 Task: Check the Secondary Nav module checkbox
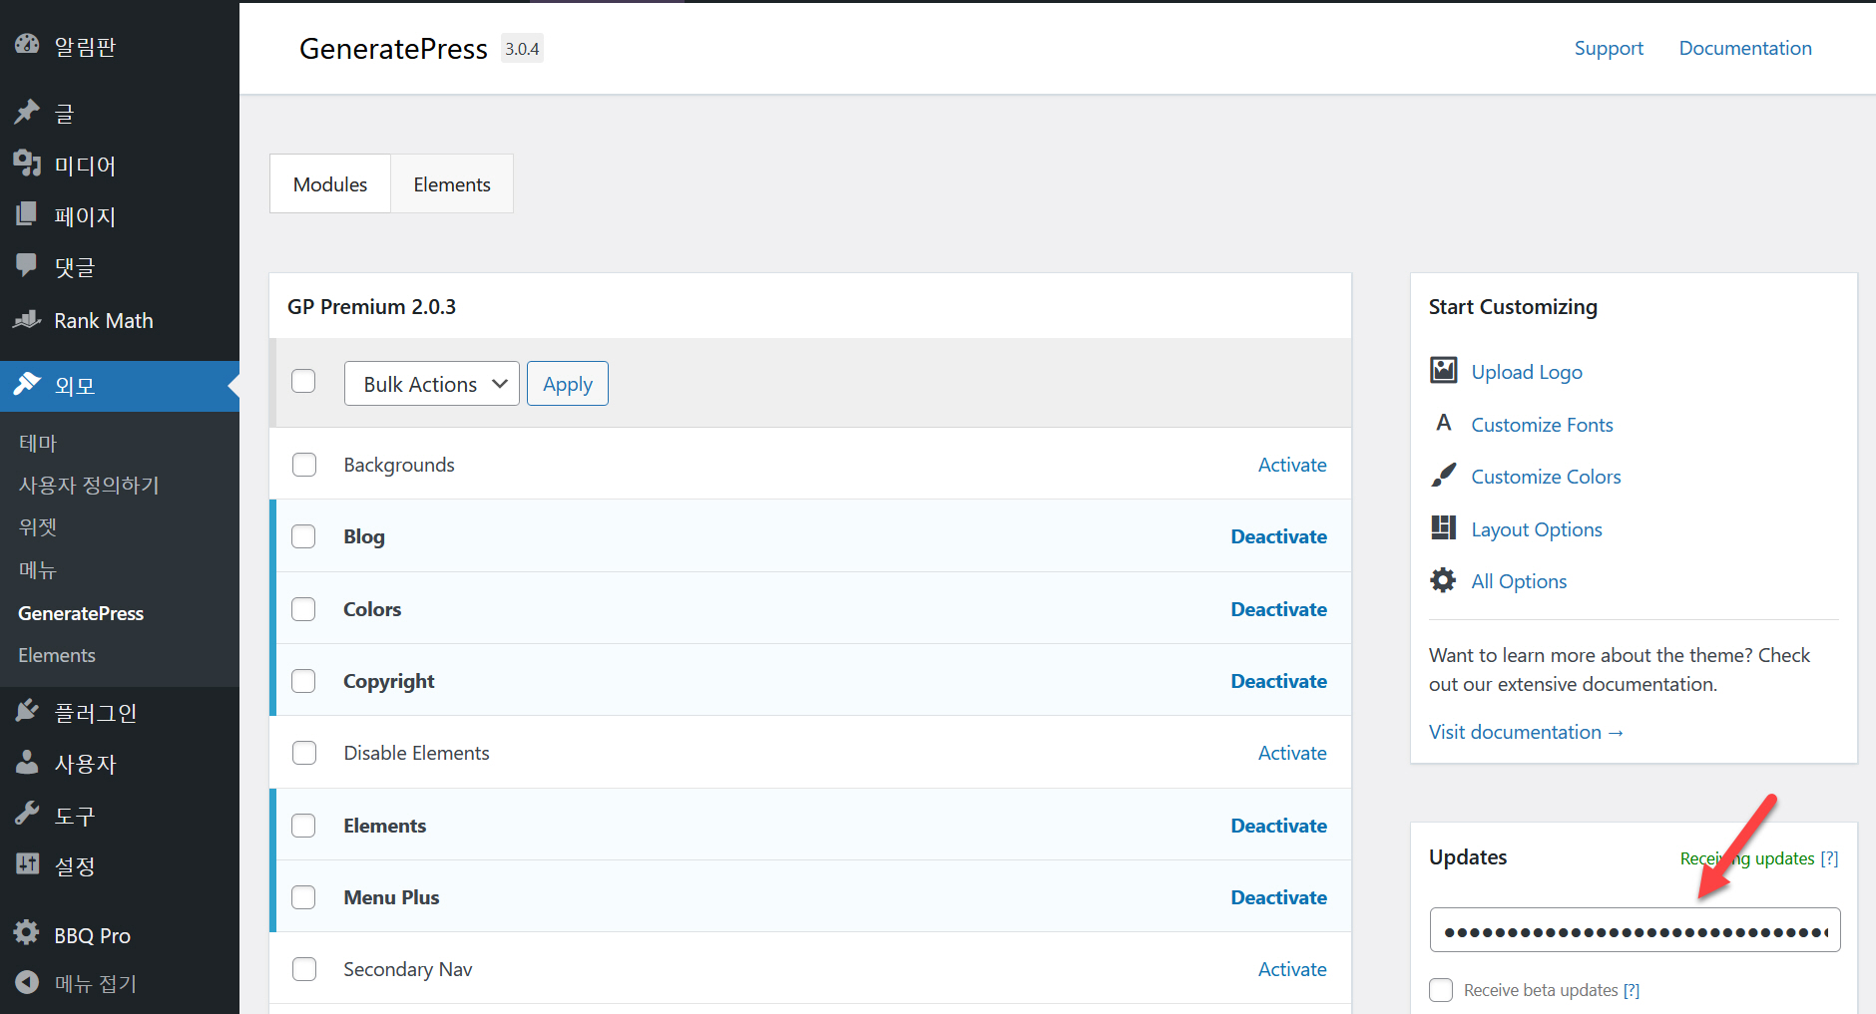304,969
